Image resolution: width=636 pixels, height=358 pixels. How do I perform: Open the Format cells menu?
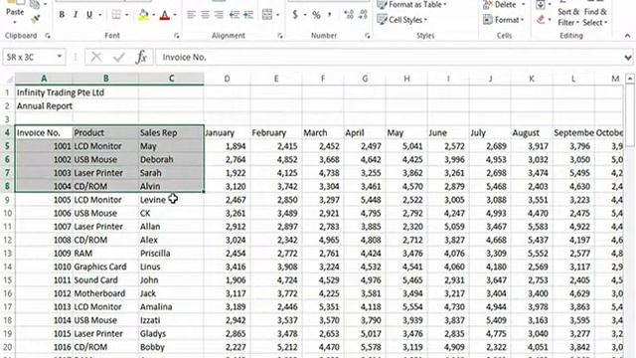504,20
